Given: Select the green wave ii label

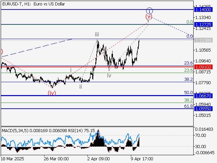Looking at the screenshot, I should coord(80,87).
